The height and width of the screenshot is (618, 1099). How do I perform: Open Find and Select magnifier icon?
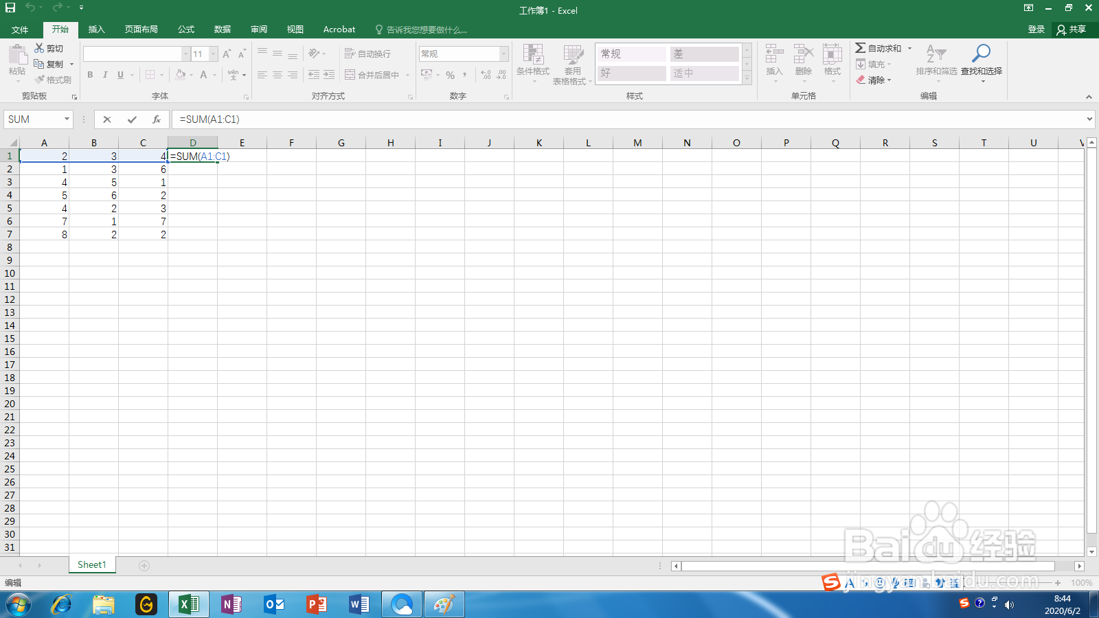982,54
